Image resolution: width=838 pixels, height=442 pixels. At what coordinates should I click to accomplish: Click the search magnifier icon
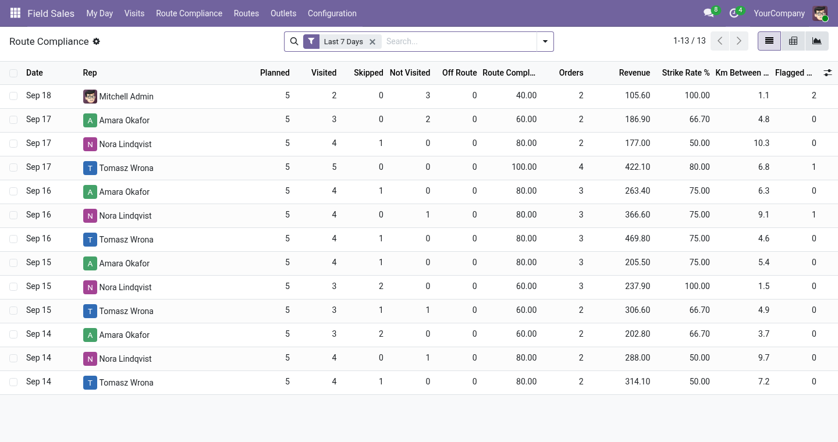(294, 41)
